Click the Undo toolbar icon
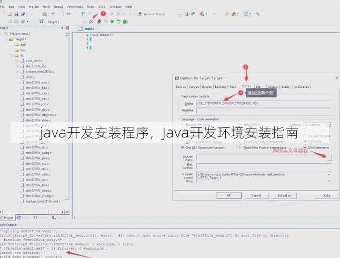Viewport: 340px width, 258px height. (53, 14)
